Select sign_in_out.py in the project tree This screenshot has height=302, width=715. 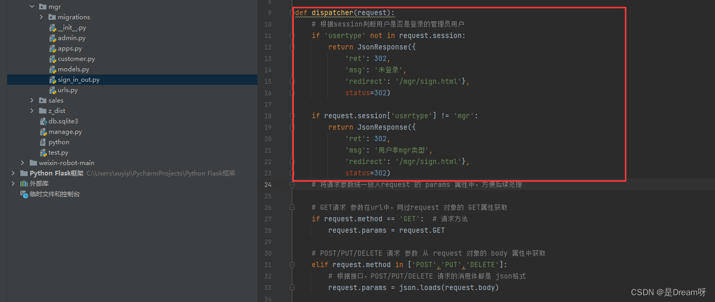(79, 80)
